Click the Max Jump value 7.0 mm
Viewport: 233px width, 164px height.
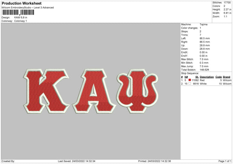(204, 66)
